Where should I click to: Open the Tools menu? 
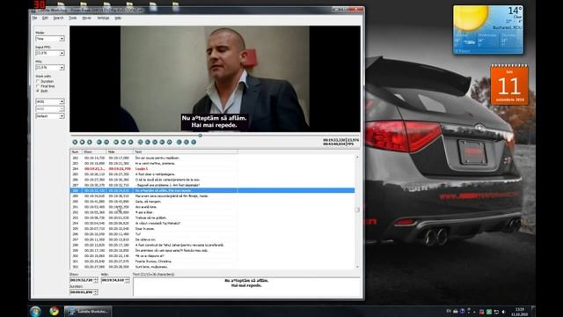tap(73, 18)
